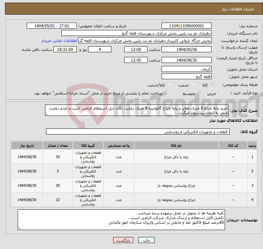Viewport: 263px width, 249px height.
Task: Click the ردیف column header
Action: click(252, 145)
